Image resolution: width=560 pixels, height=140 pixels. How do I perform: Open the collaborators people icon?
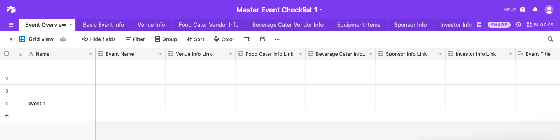[63, 39]
